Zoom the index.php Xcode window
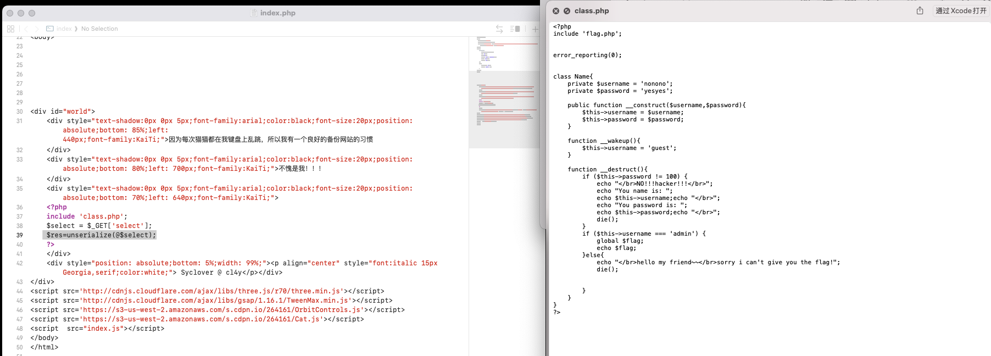991x356 pixels. [32, 13]
